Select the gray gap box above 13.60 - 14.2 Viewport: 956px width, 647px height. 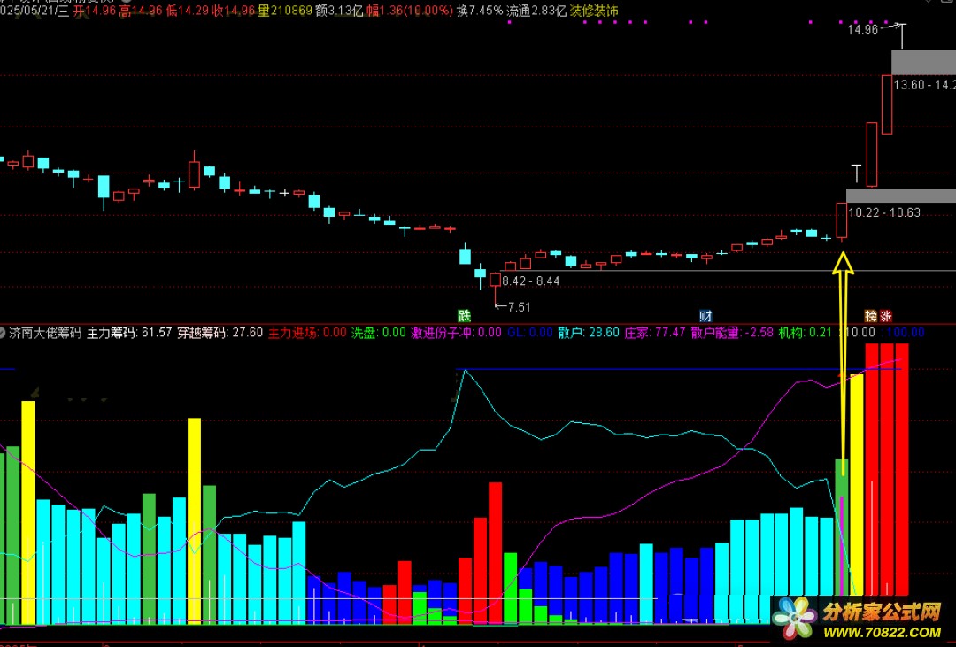point(923,63)
